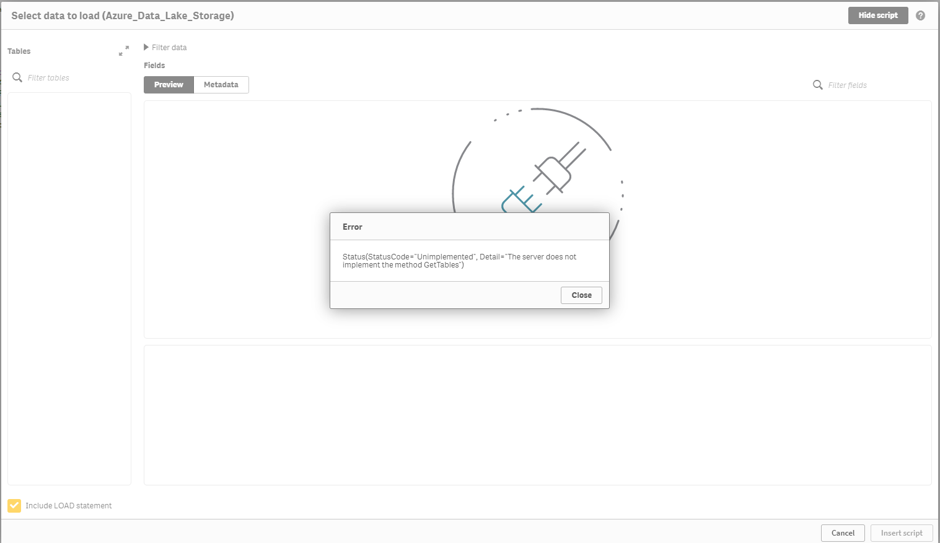Select the error message text in the dialog
Viewport: 940px width, 543px height.
coord(459,260)
